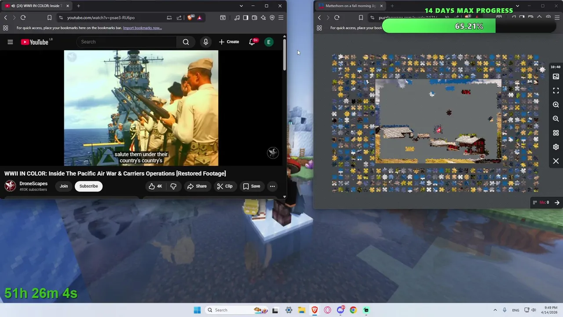Open the DroneScapes channel avatar
Image resolution: width=563 pixels, height=317 pixels.
tap(10, 186)
